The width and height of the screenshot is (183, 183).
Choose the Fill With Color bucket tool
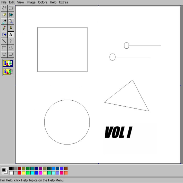pos(11,15)
